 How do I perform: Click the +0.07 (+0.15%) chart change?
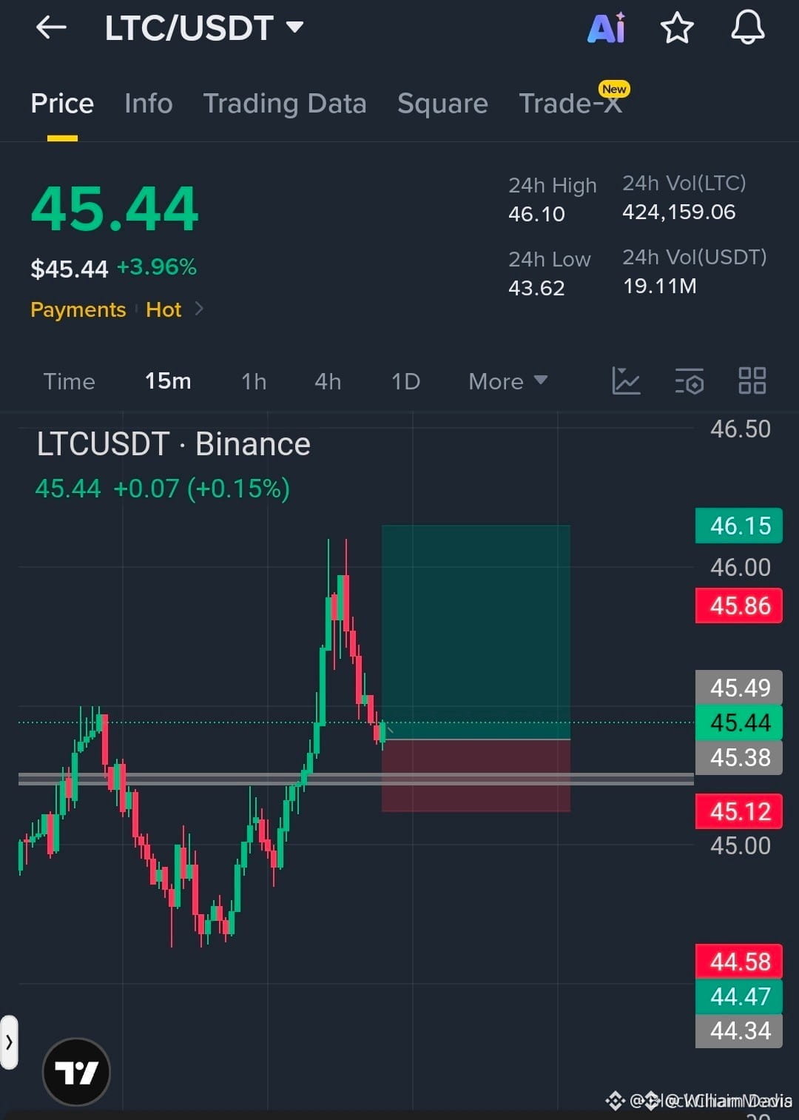(x=201, y=489)
